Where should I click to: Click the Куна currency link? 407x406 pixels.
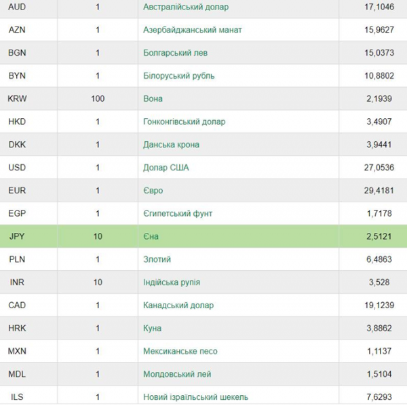(x=153, y=329)
